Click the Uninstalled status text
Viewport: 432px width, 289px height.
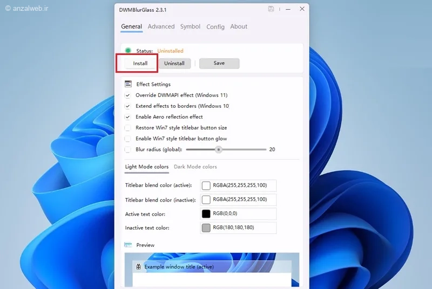[x=170, y=51]
